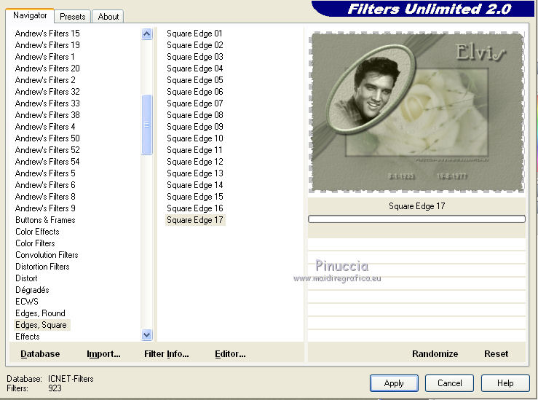538x400 pixels.
Task: Open the filter Editor...
Action: 230,353
